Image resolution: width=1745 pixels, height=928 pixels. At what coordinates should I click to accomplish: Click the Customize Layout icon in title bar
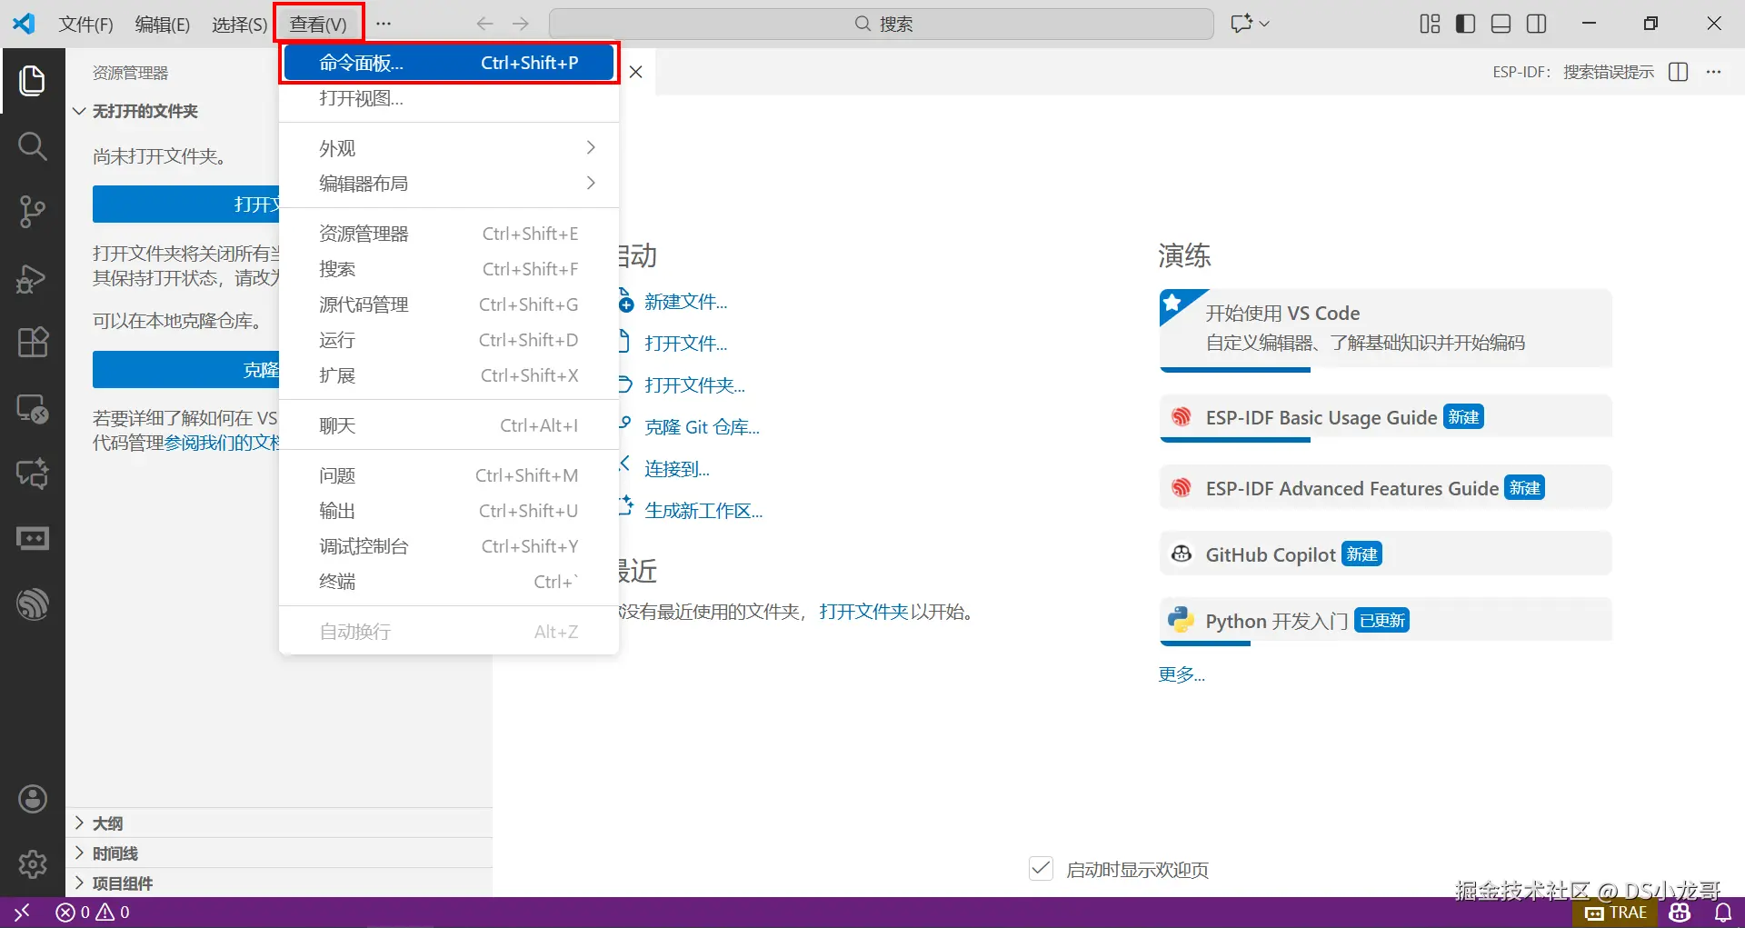[1430, 24]
